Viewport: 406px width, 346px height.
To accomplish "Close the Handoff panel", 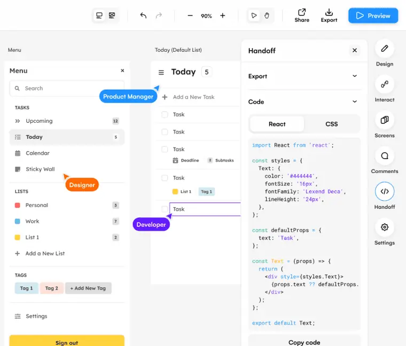I will pos(355,50).
